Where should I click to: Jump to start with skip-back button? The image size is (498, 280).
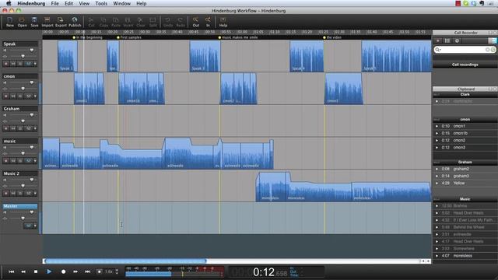(x=11, y=271)
